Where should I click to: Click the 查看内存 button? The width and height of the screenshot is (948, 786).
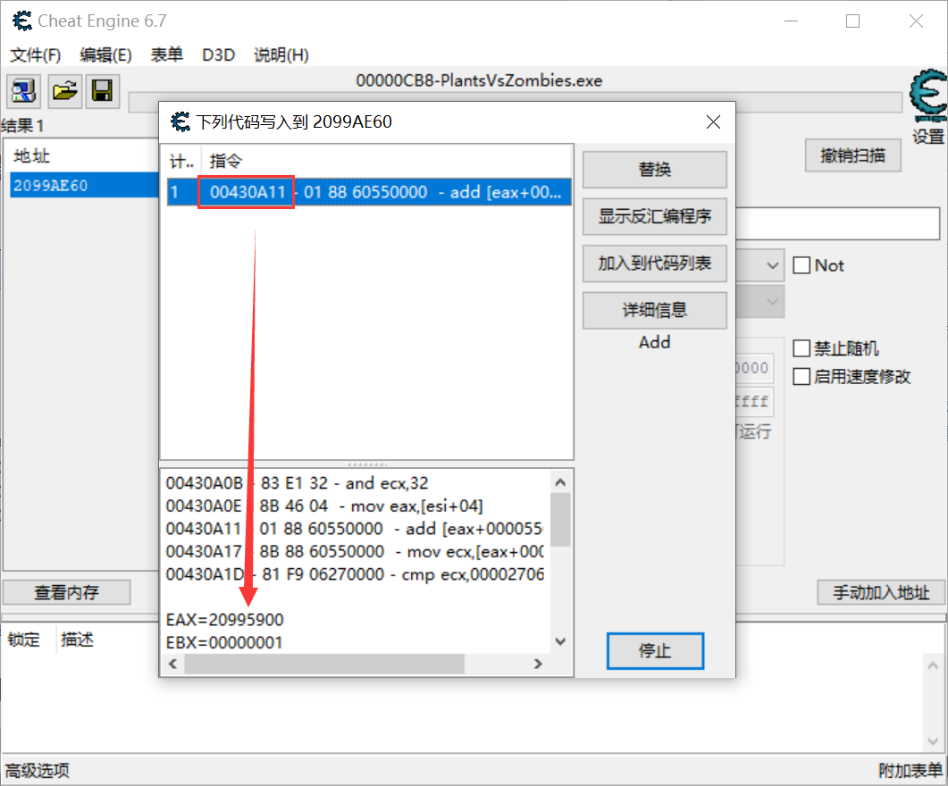click(66, 592)
